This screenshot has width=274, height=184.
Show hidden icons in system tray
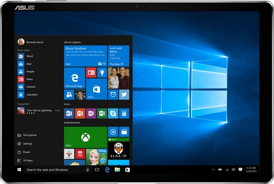point(213,170)
